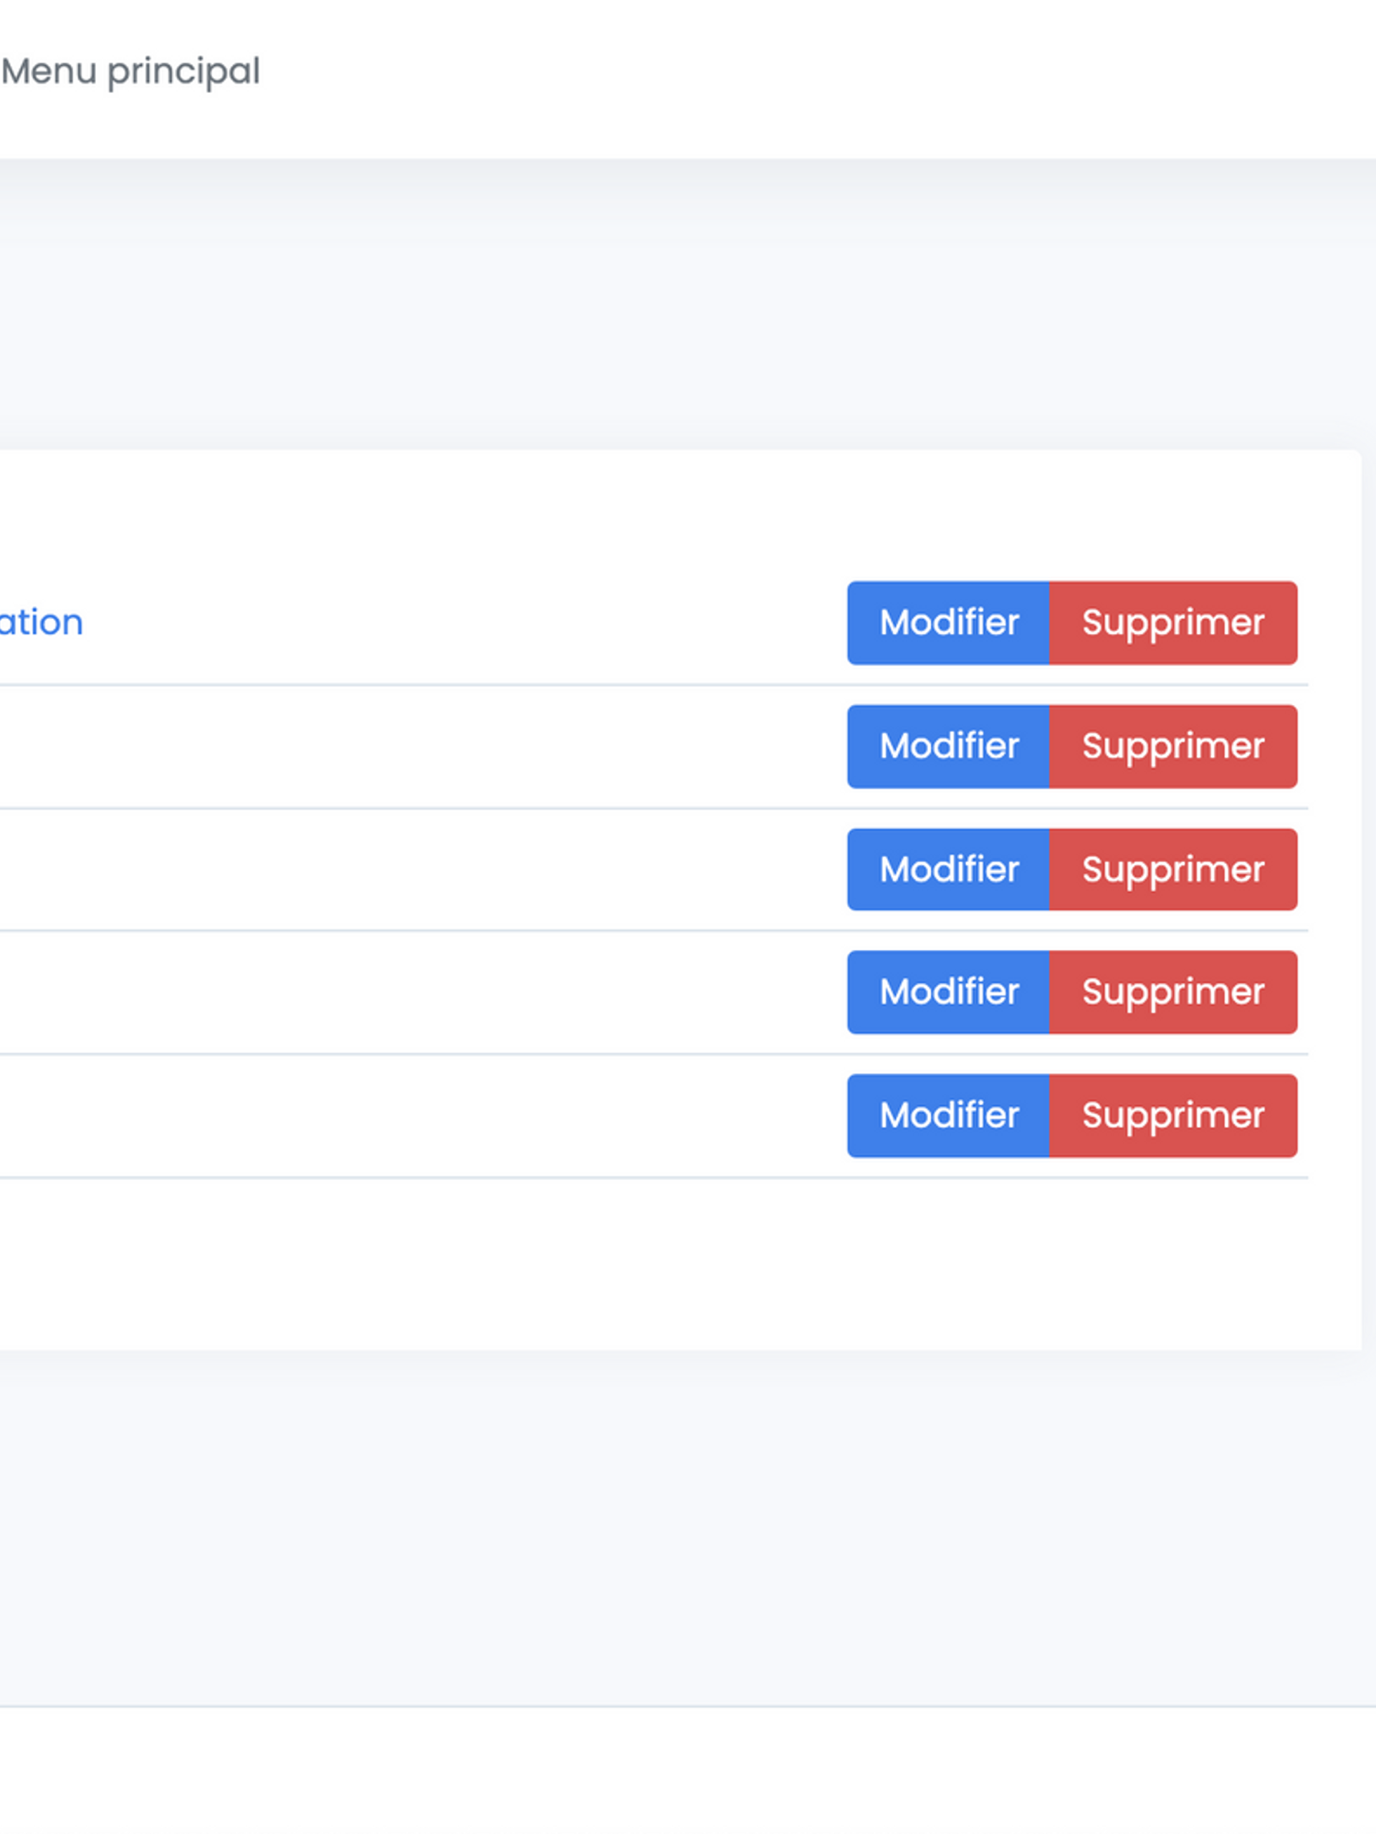The image size is (1376, 1834).
Task: Click Modifier in the first row
Action: coord(948,623)
